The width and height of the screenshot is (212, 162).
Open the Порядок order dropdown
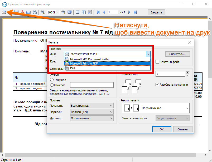(x=92, y=112)
